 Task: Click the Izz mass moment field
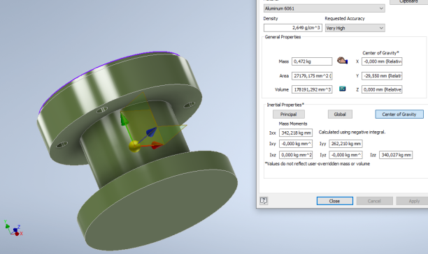point(396,155)
